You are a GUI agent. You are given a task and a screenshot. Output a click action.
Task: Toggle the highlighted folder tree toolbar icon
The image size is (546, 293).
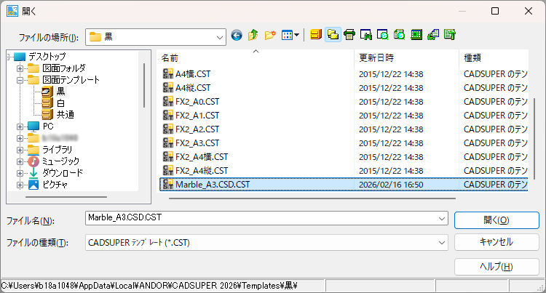(x=333, y=35)
